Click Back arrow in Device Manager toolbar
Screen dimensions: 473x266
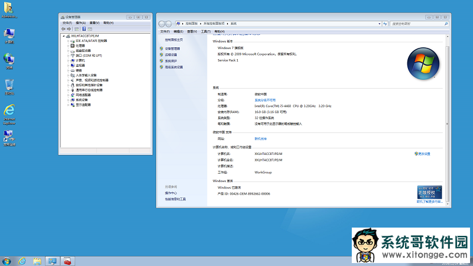coord(63,29)
